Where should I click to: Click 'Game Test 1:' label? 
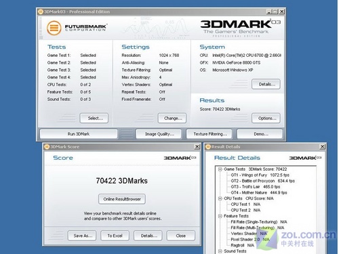(x=59, y=56)
